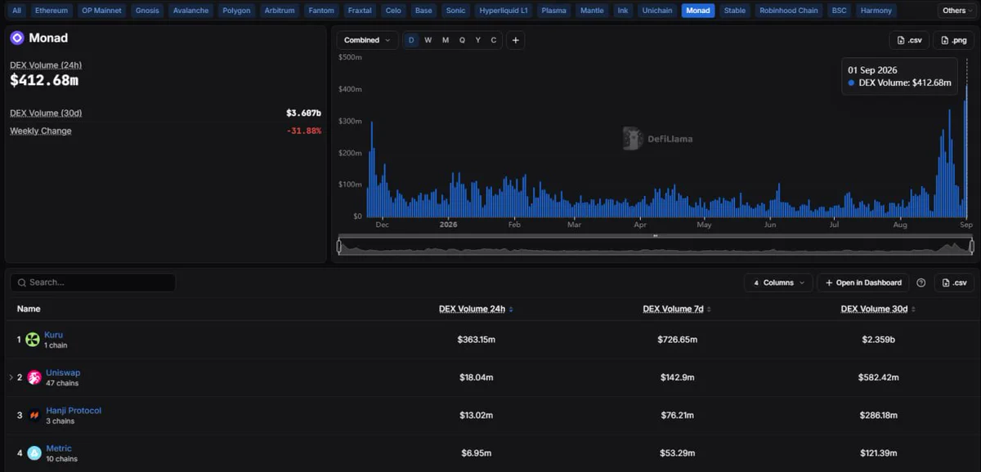Select the Ethereum chain tab

[52, 11]
